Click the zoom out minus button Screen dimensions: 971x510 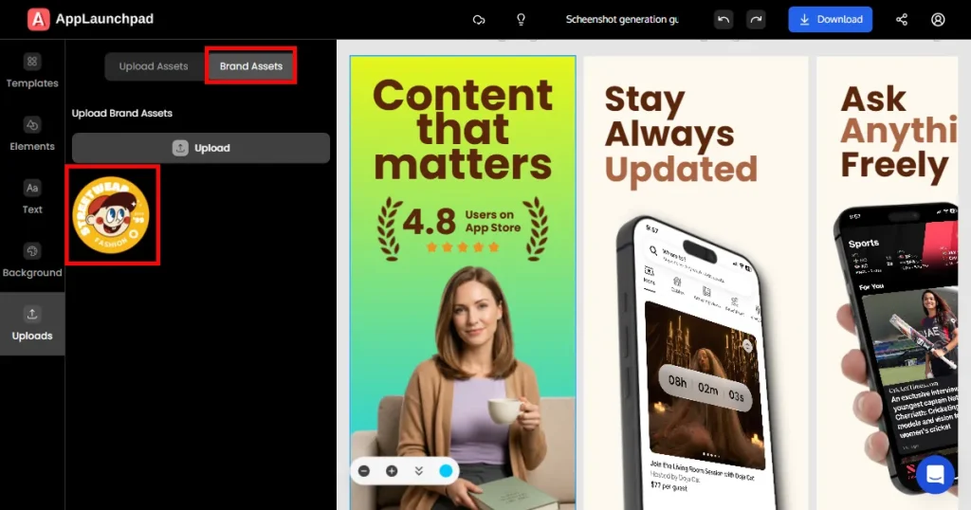[364, 471]
